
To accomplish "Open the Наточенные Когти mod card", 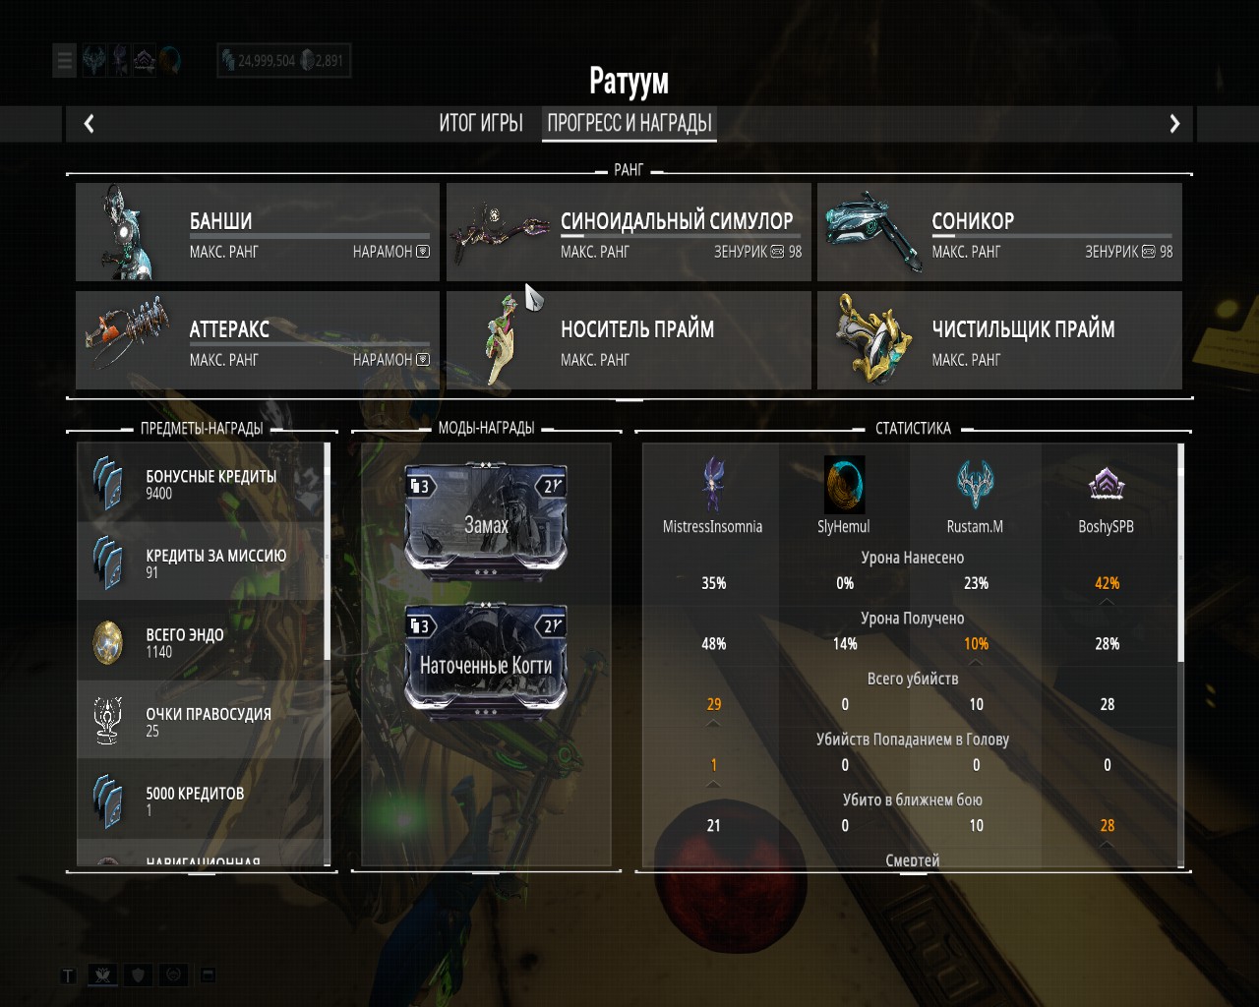I will pyautogui.click(x=486, y=661).
